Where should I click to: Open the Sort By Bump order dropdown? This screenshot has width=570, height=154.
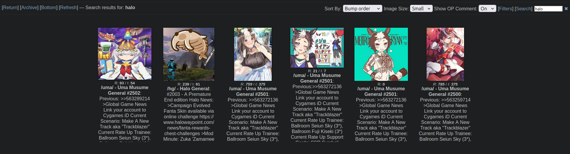[362, 9]
